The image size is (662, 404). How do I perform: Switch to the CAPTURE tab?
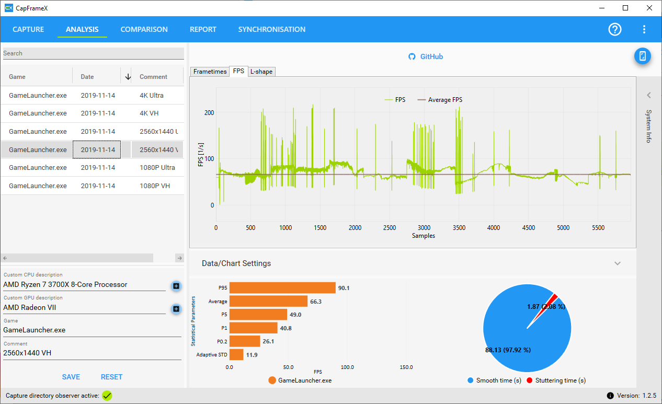28,29
